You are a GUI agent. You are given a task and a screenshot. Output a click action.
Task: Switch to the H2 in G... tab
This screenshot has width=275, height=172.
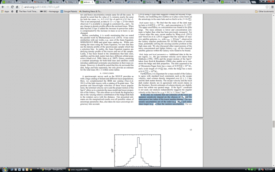133,2
